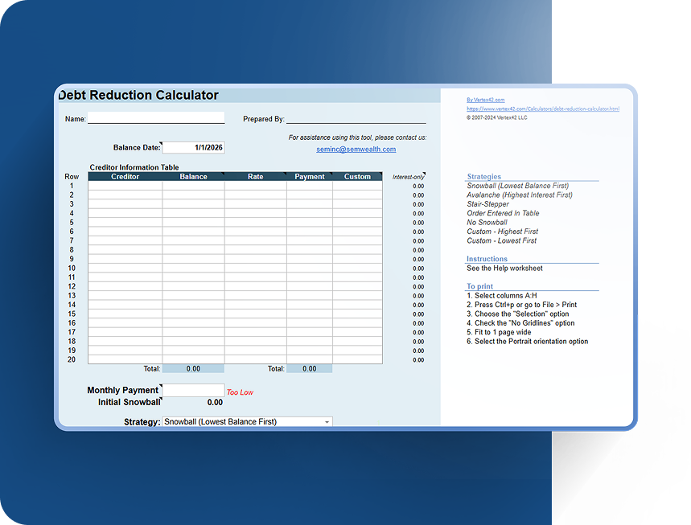Open the By Vertex42.com link

(x=485, y=100)
